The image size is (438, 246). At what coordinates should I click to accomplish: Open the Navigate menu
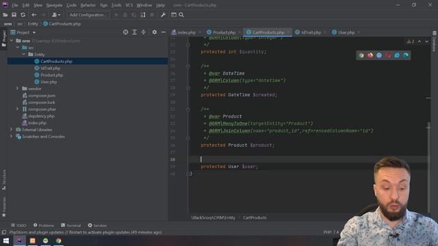(54, 5)
